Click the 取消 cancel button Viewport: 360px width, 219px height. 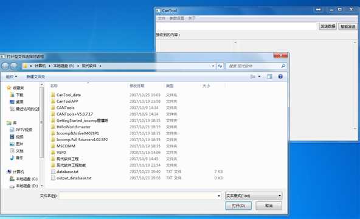(x=269, y=206)
